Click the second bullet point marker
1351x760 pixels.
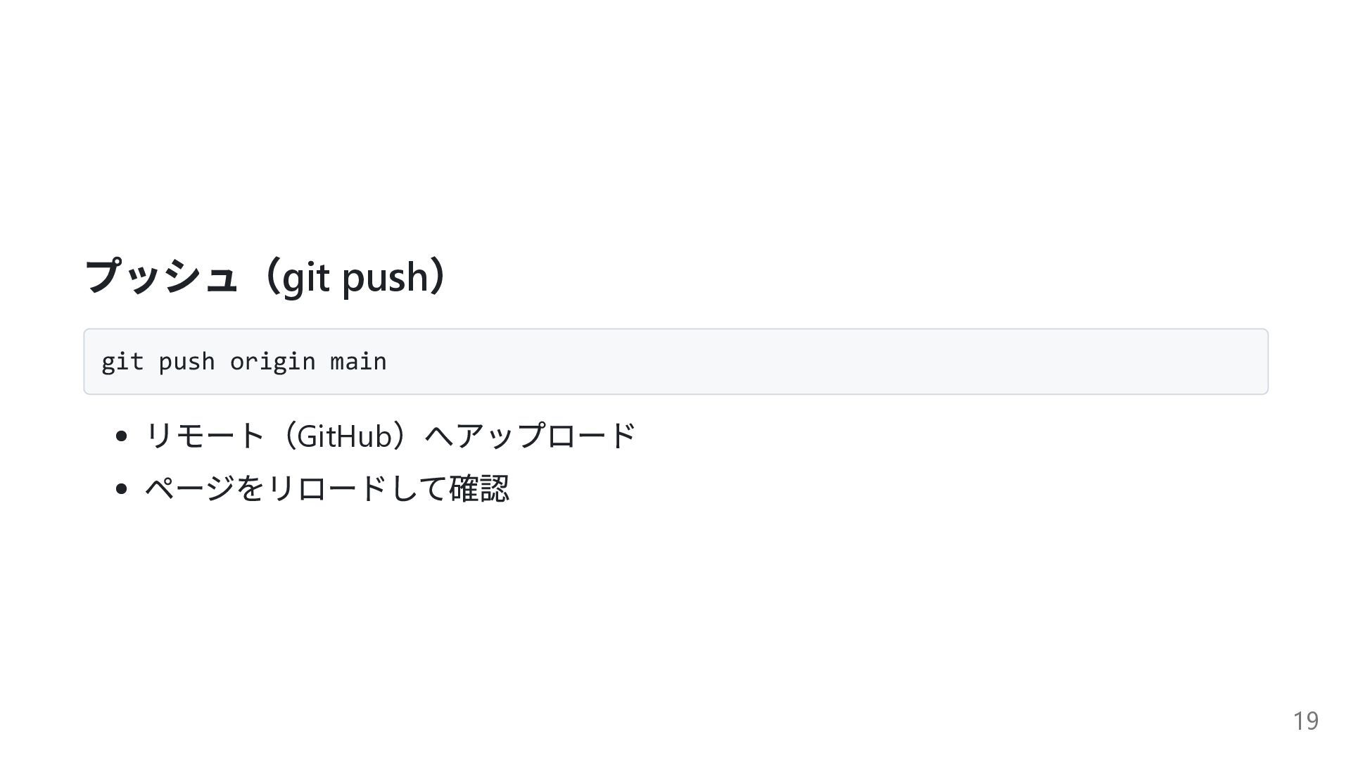[x=122, y=488]
